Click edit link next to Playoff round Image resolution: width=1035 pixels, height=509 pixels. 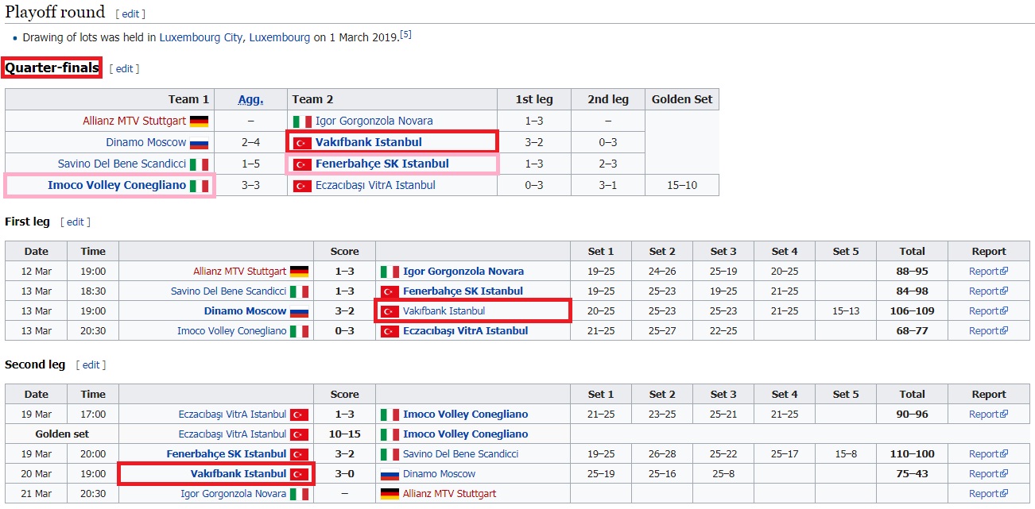tap(130, 13)
